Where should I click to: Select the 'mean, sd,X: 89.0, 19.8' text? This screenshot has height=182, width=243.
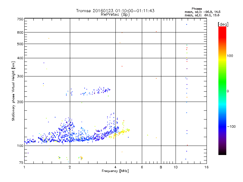point(202,15)
